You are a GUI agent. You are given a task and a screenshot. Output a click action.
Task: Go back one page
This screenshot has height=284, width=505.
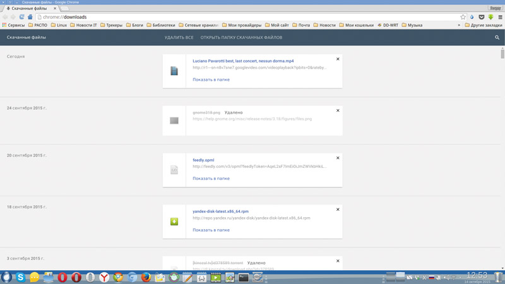click(5, 17)
